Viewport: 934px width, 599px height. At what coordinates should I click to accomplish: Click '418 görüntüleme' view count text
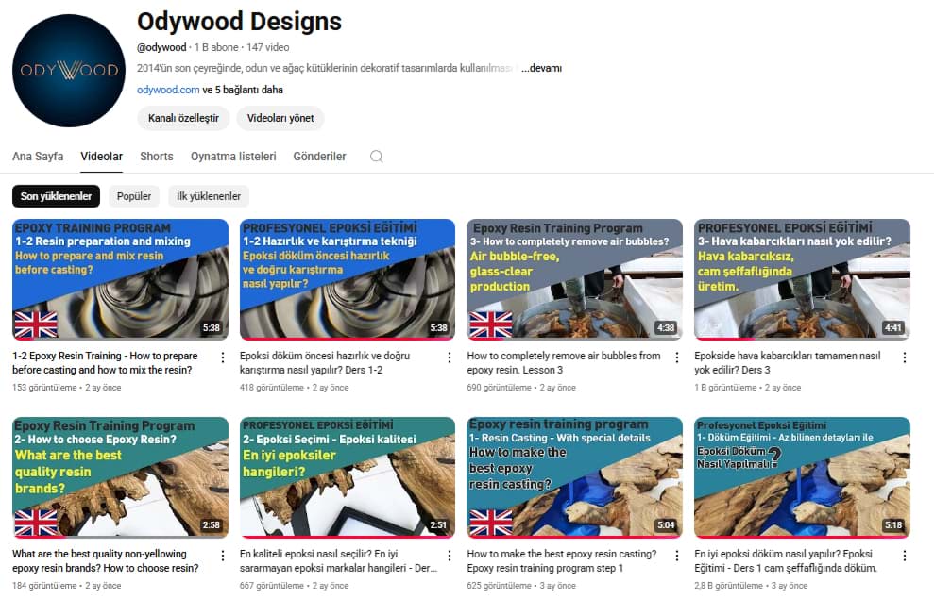pos(272,388)
